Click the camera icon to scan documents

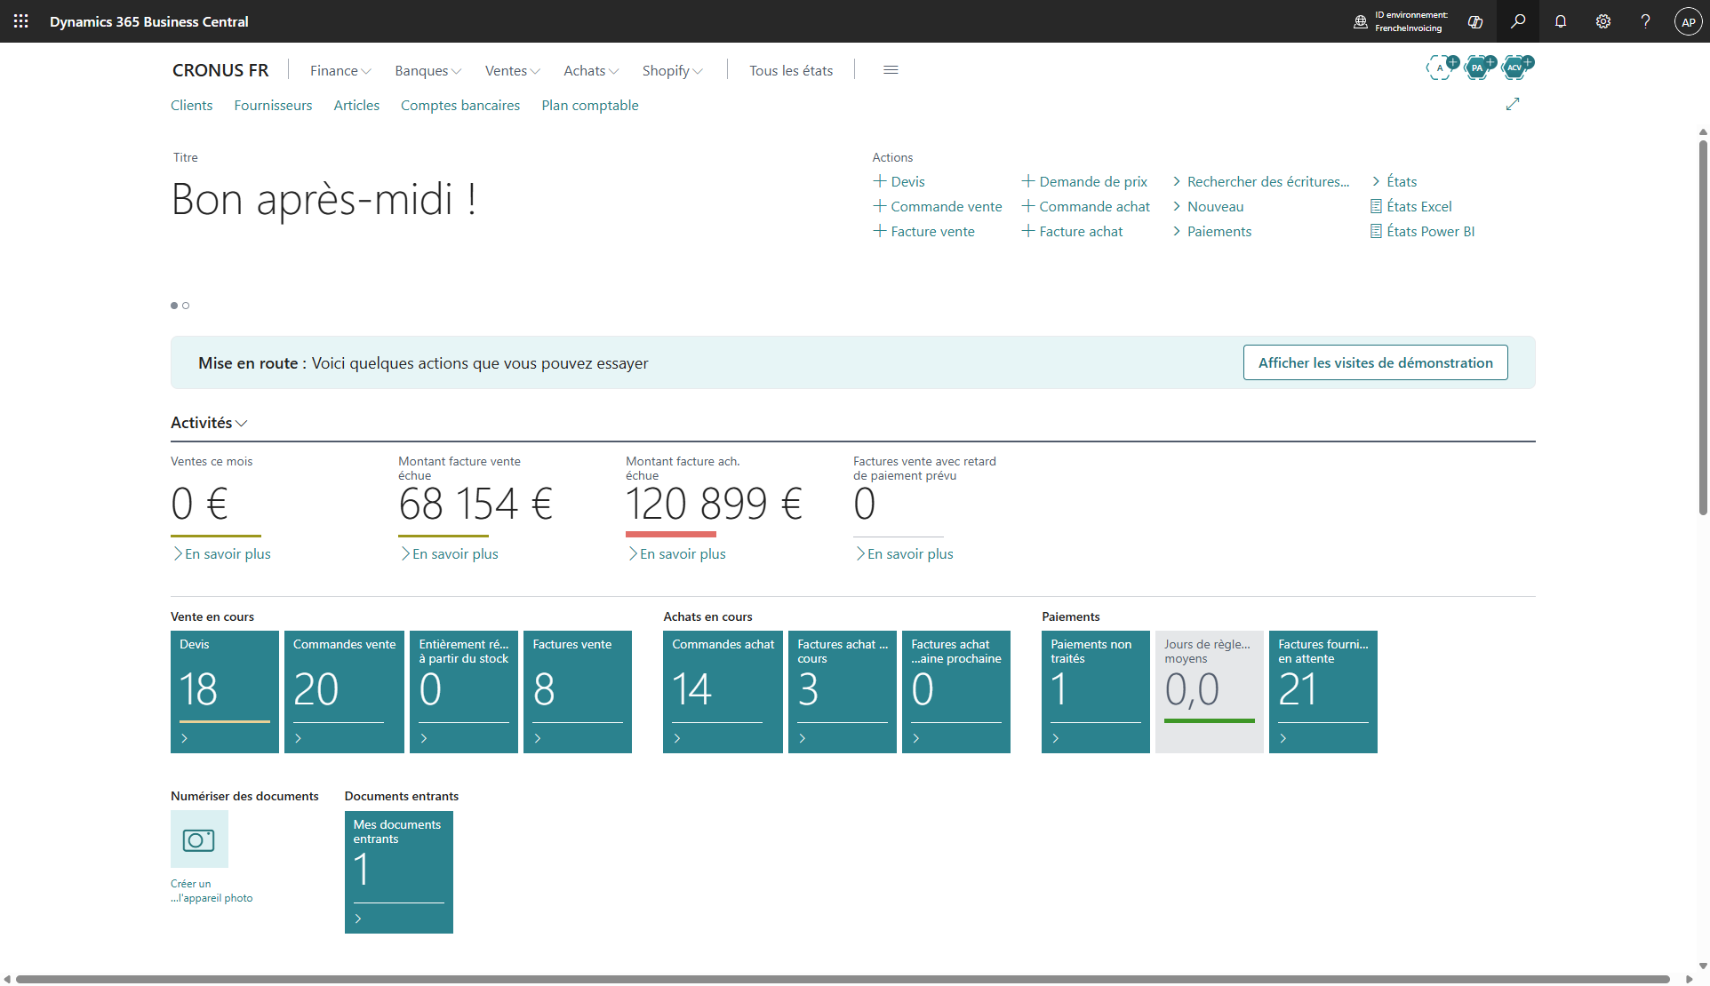(x=199, y=839)
